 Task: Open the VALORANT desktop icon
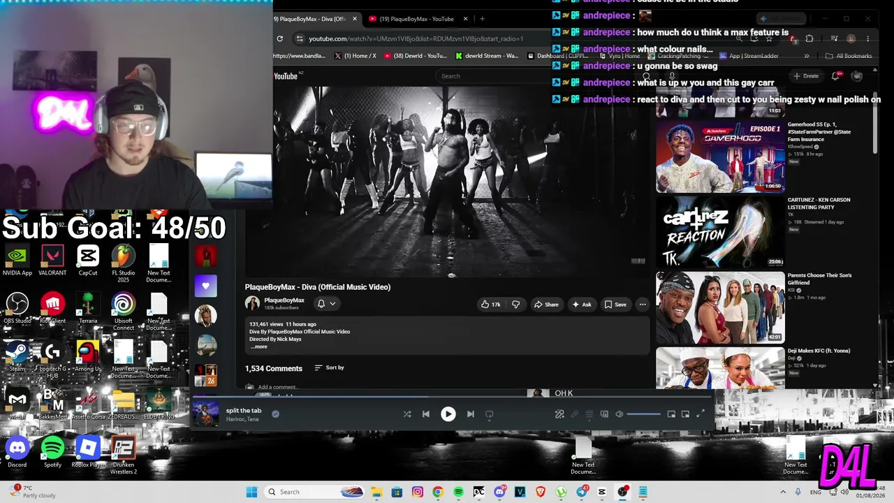[x=52, y=260]
